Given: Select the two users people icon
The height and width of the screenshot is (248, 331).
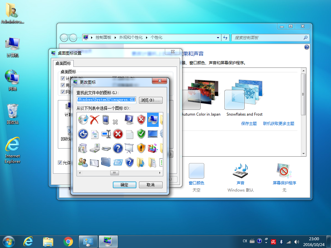Looking at the screenshot, I should [83, 162].
